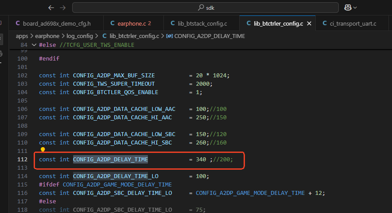Click the #endif directive on line 100
392x213 pixels.
point(49,59)
